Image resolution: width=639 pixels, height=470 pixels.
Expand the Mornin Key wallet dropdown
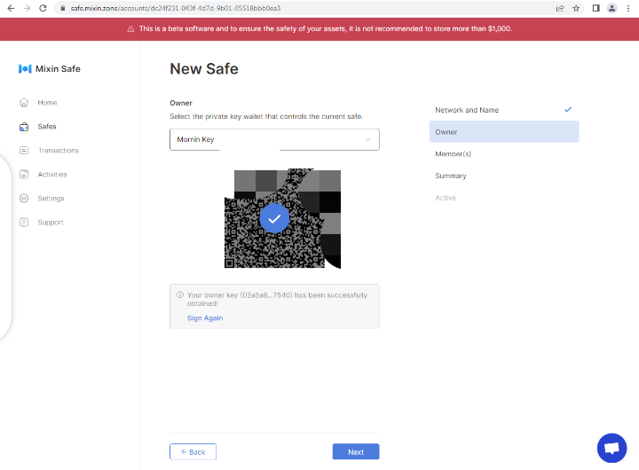pyautogui.click(x=274, y=139)
